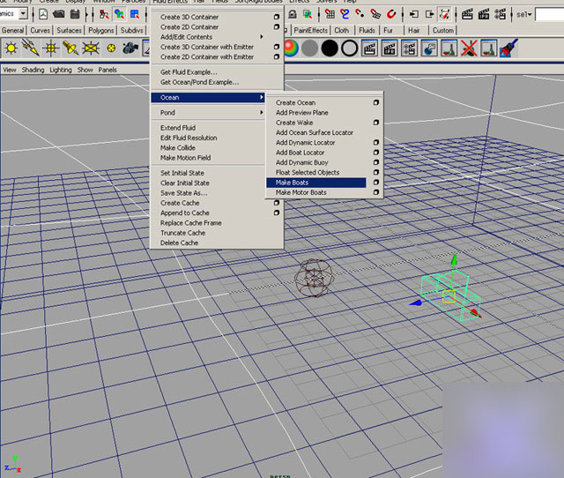The height and width of the screenshot is (478, 564).
Task: Expand collapsed group handle after Save icon
Action: click(86, 14)
